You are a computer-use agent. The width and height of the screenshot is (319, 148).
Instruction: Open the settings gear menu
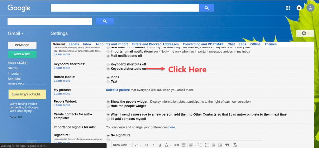click(305, 33)
